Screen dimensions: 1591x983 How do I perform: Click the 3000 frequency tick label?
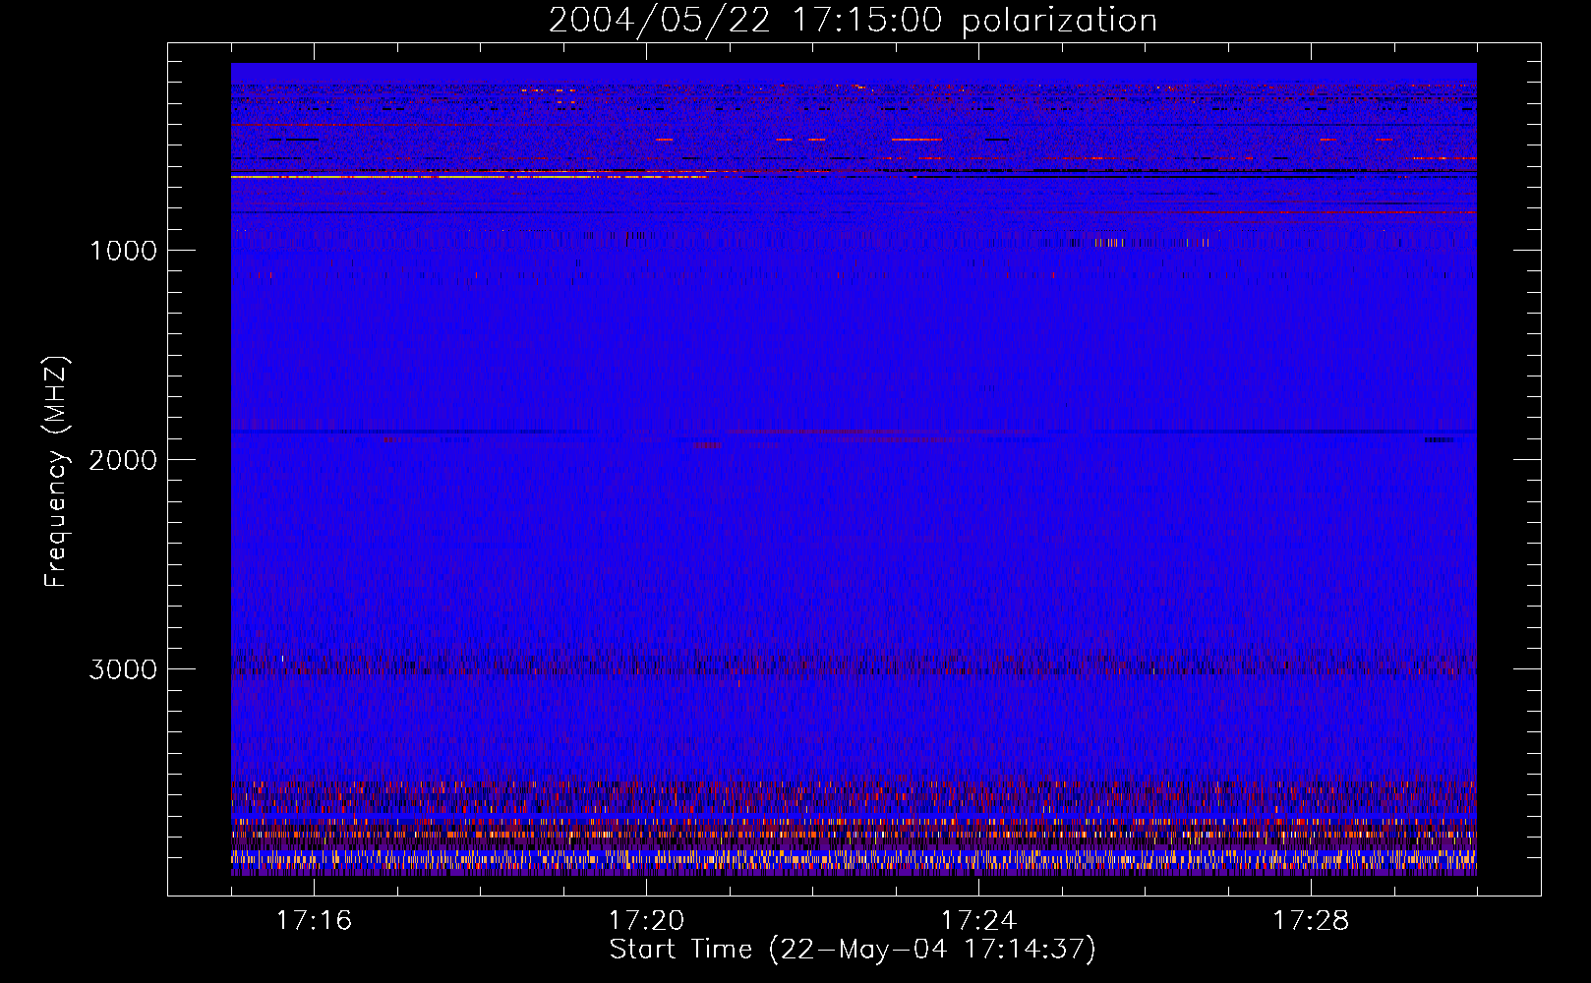(x=123, y=669)
